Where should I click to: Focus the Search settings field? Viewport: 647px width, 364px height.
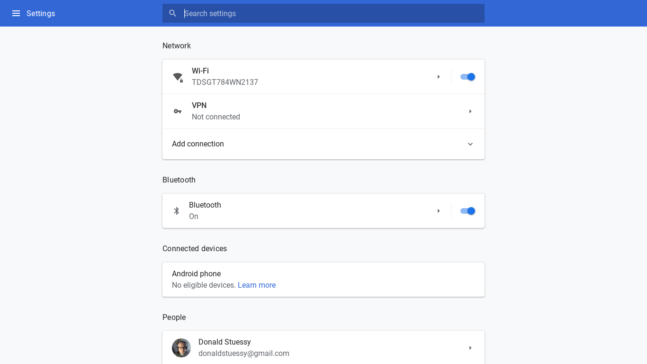[323, 13]
